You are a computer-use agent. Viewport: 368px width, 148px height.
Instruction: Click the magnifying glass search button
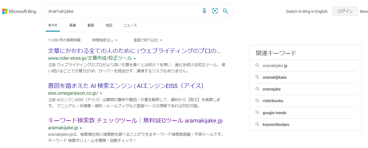(225, 11)
